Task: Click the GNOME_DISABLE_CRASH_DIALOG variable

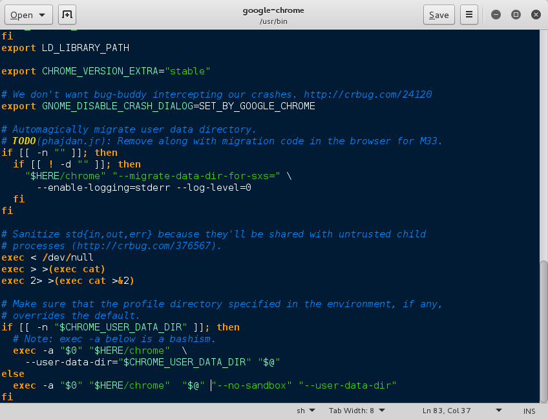Action: [x=118, y=106]
